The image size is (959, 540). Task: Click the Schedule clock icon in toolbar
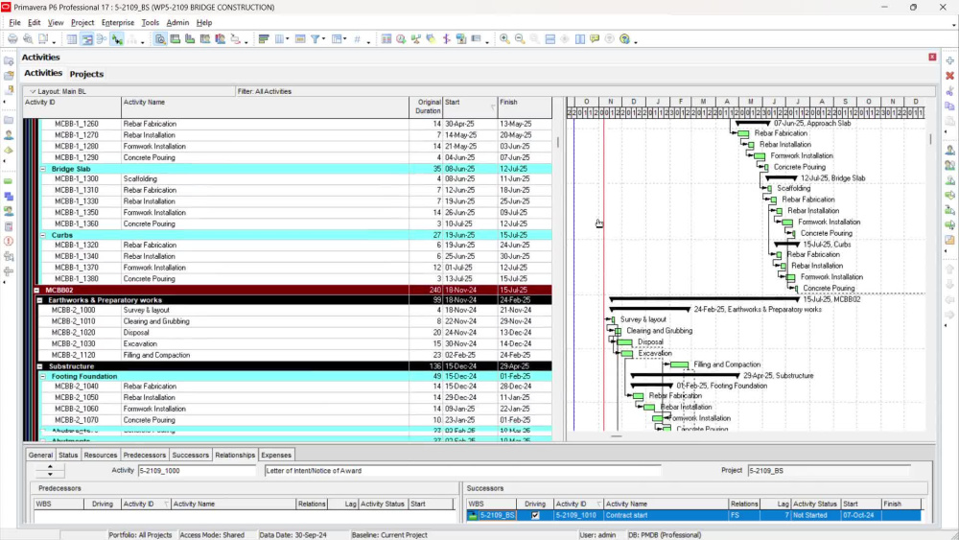(401, 39)
